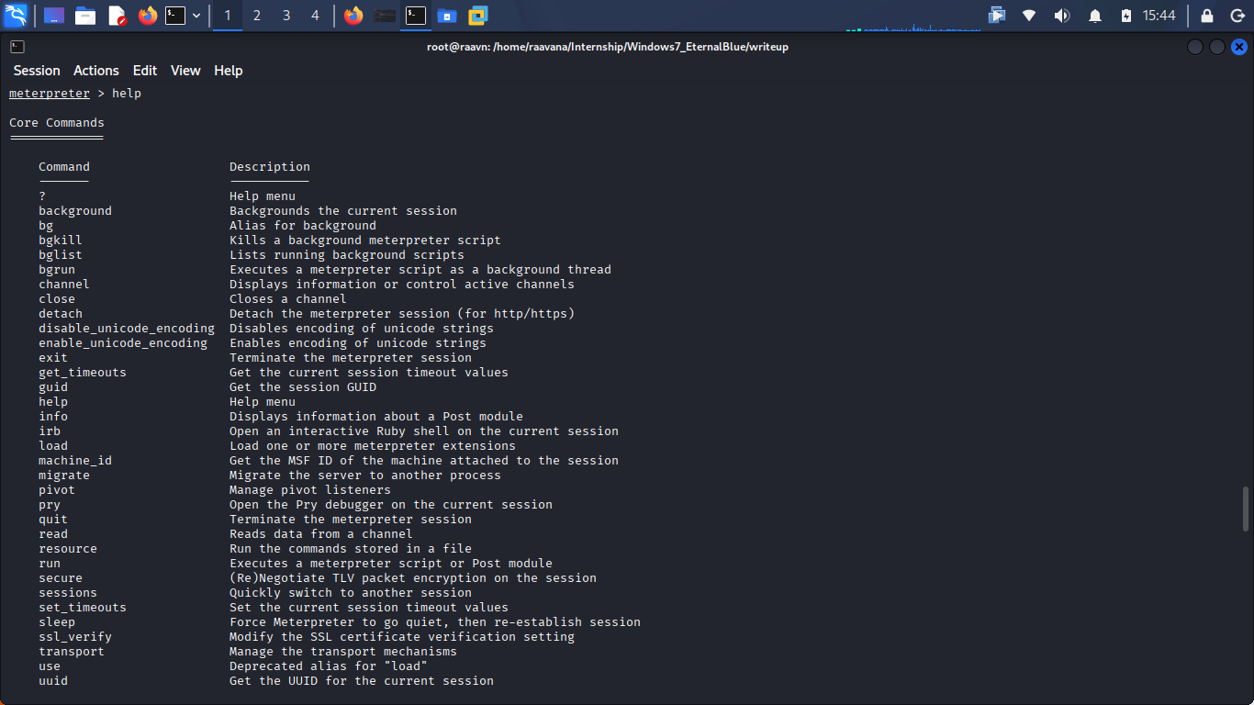Click the pivot command text
This screenshot has height=705, width=1254.
[57, 490]
